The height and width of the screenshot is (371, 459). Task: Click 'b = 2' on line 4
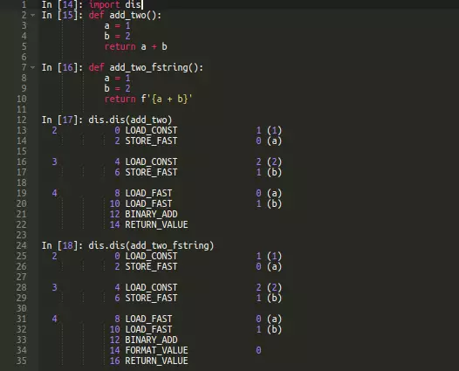coord(118,36)
